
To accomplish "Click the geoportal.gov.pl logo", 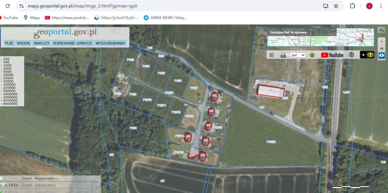I will tap(65, 33).
